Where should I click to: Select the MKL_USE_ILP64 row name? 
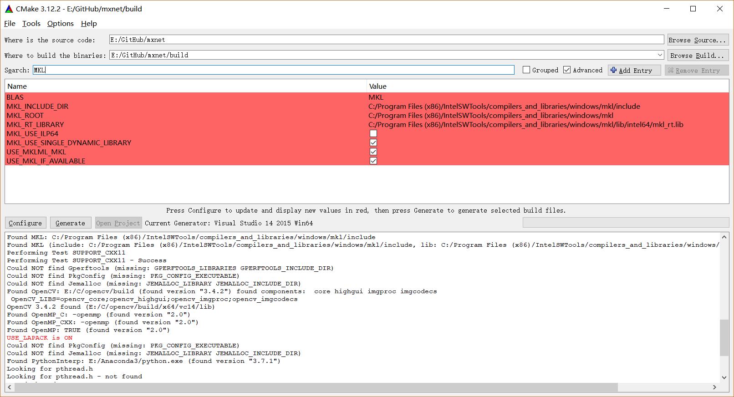pos(32,133)
